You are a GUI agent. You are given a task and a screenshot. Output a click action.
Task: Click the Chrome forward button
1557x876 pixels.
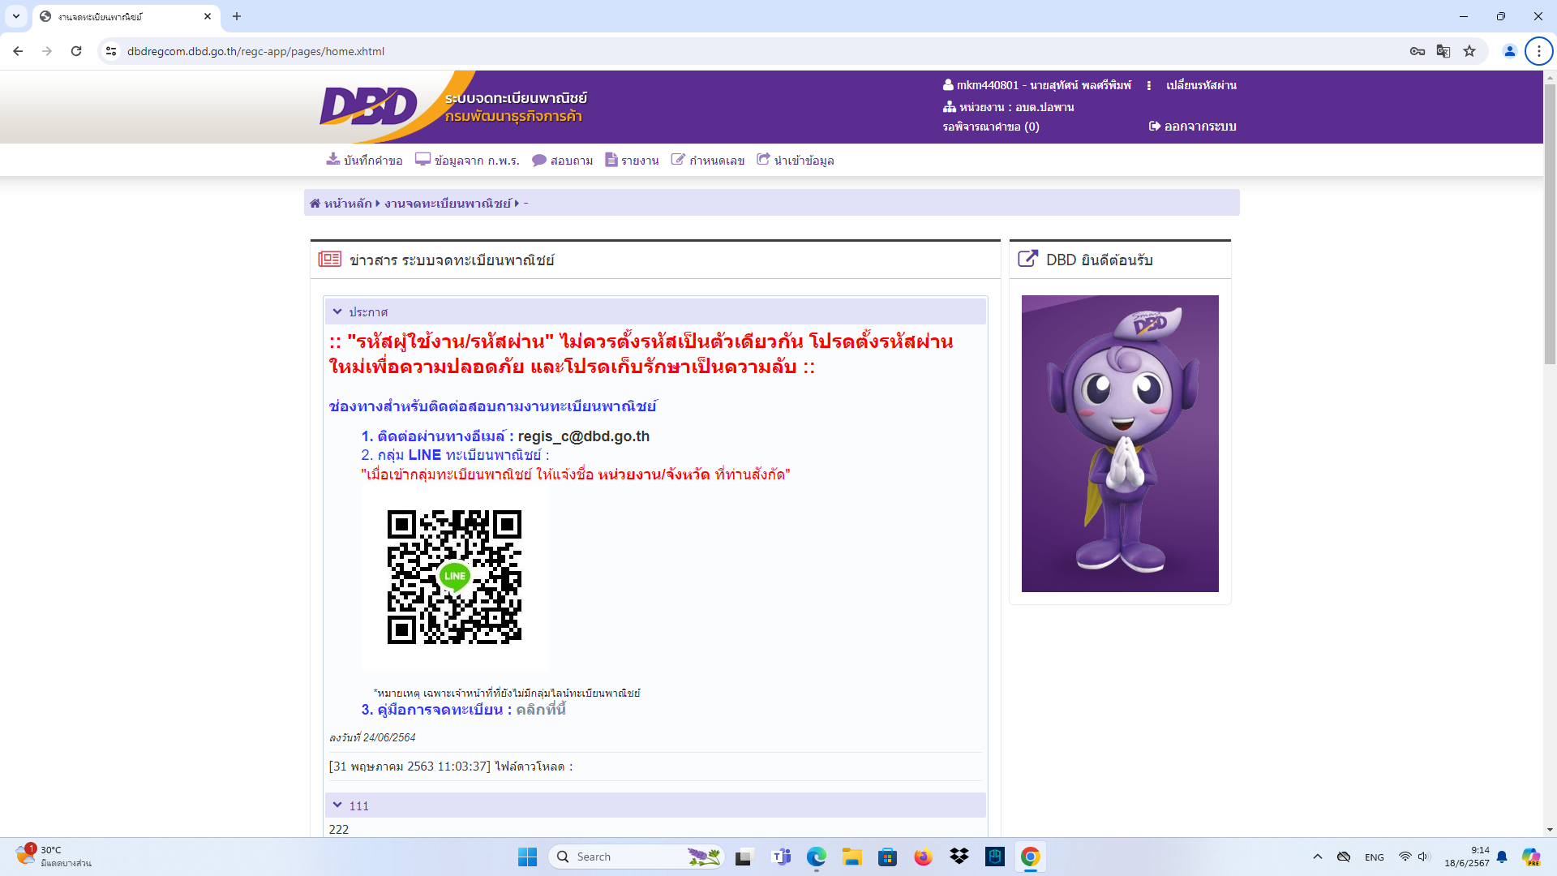(47, 51)
